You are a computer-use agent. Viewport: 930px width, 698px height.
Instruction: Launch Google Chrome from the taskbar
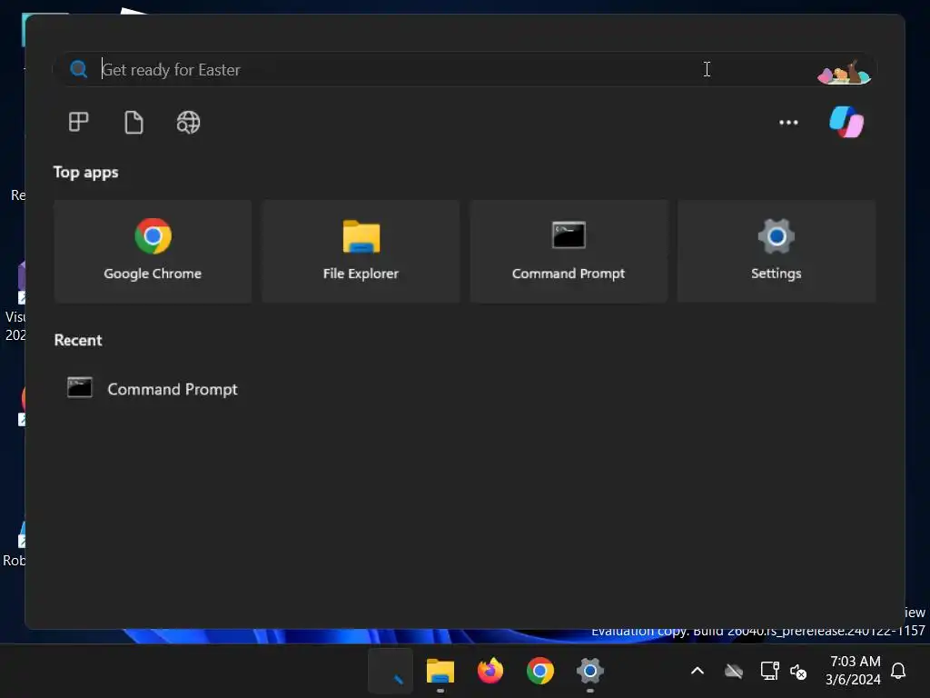pos(539,672)
